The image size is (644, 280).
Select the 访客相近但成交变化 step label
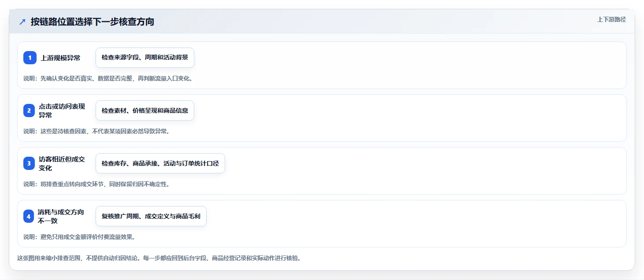click(62, 163)
